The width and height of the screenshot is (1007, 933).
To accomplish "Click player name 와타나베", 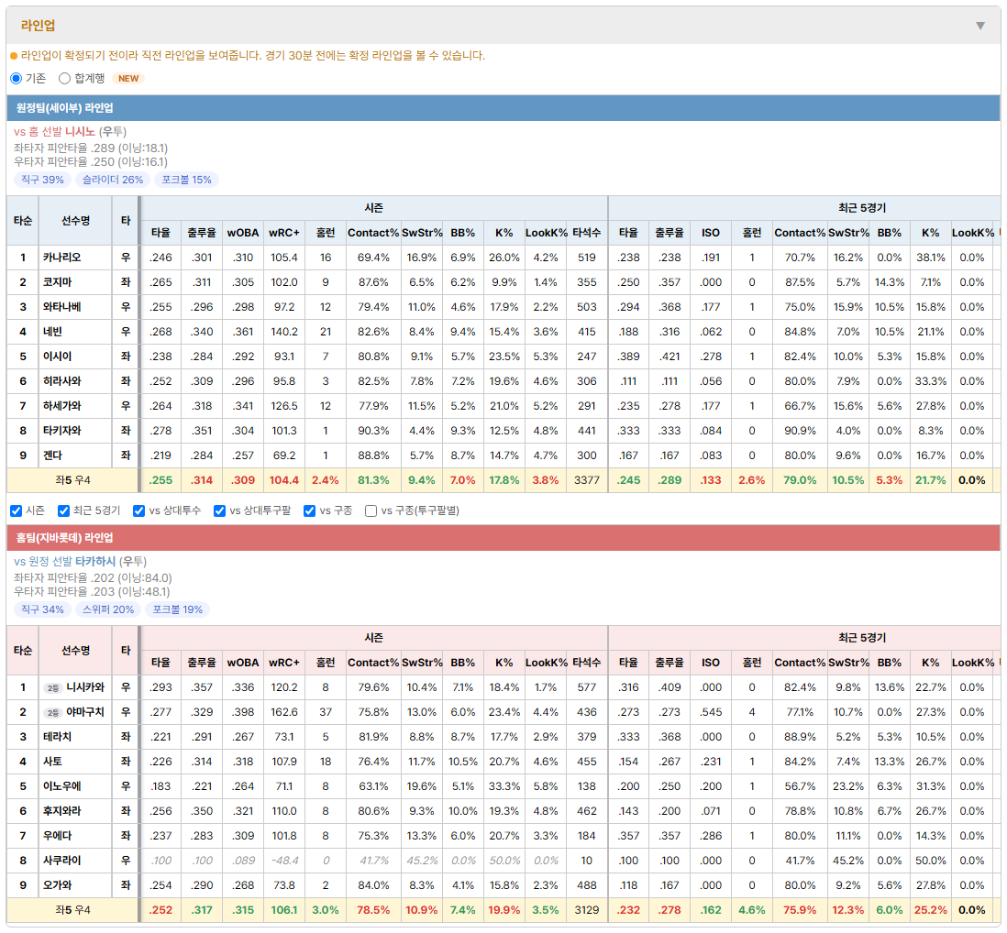I will [x=62, y=307].
